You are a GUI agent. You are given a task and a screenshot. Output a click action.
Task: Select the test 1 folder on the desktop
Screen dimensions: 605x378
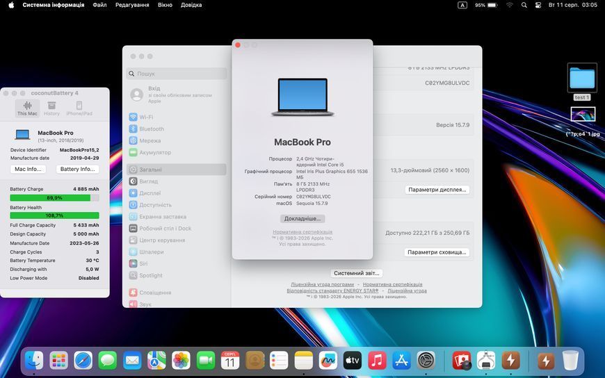[582, 82]
